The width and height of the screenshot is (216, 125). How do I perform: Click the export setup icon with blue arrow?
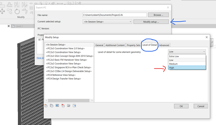(74, 105)
